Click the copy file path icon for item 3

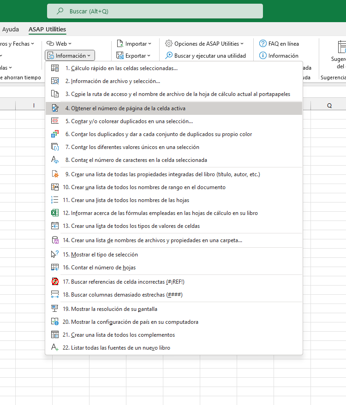[x=55, y=94]
